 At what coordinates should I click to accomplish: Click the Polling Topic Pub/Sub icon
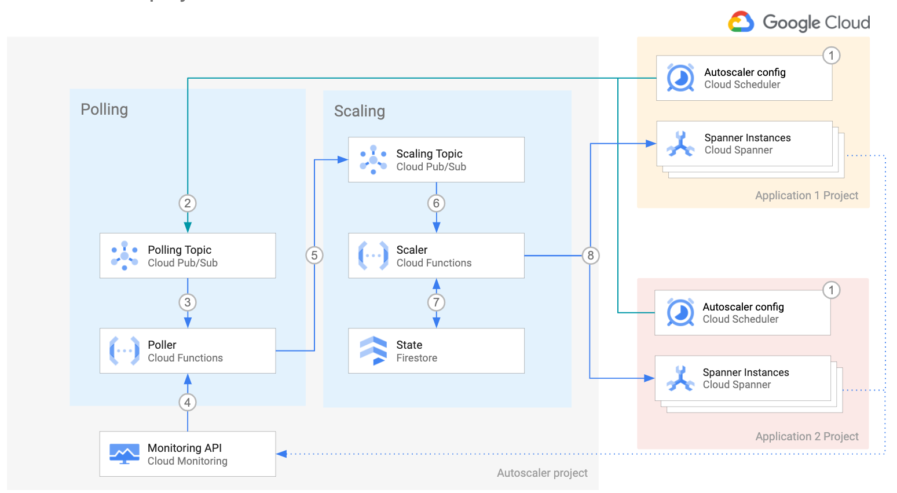(125, 255)
